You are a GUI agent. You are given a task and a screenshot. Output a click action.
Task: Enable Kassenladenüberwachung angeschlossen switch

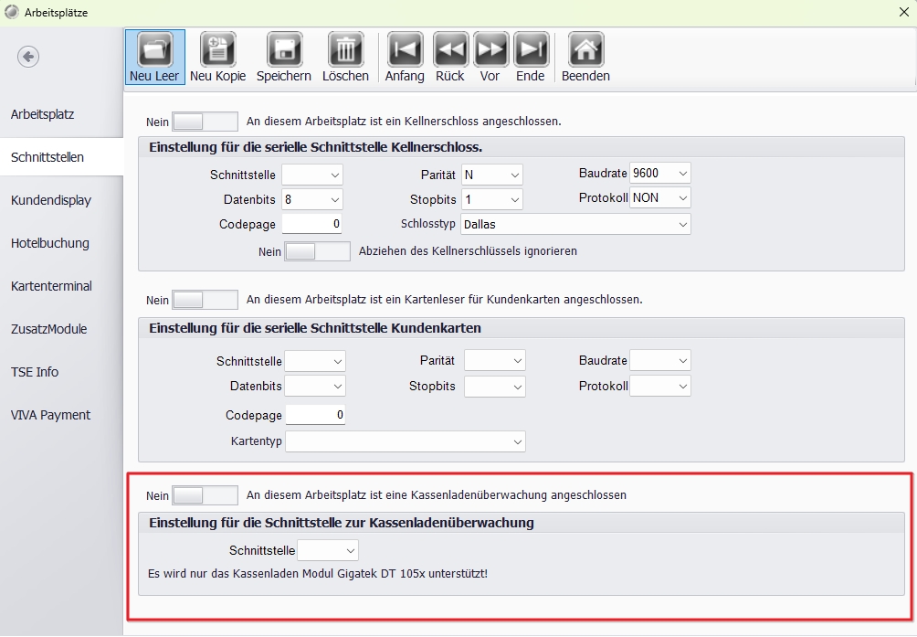tap(205, 495)
